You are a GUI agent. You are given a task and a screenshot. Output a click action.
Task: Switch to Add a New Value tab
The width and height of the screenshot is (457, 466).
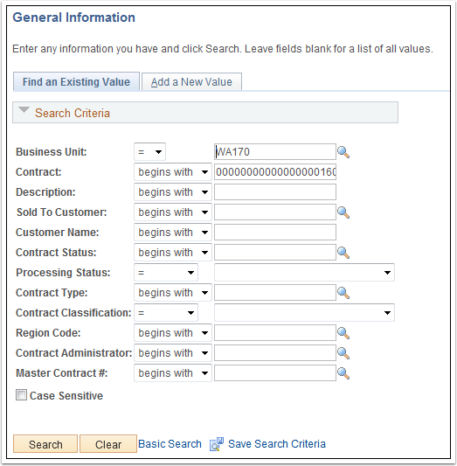click(x=191, y=81)
